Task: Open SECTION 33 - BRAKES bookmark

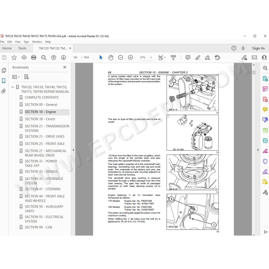Action: (42, 171)
